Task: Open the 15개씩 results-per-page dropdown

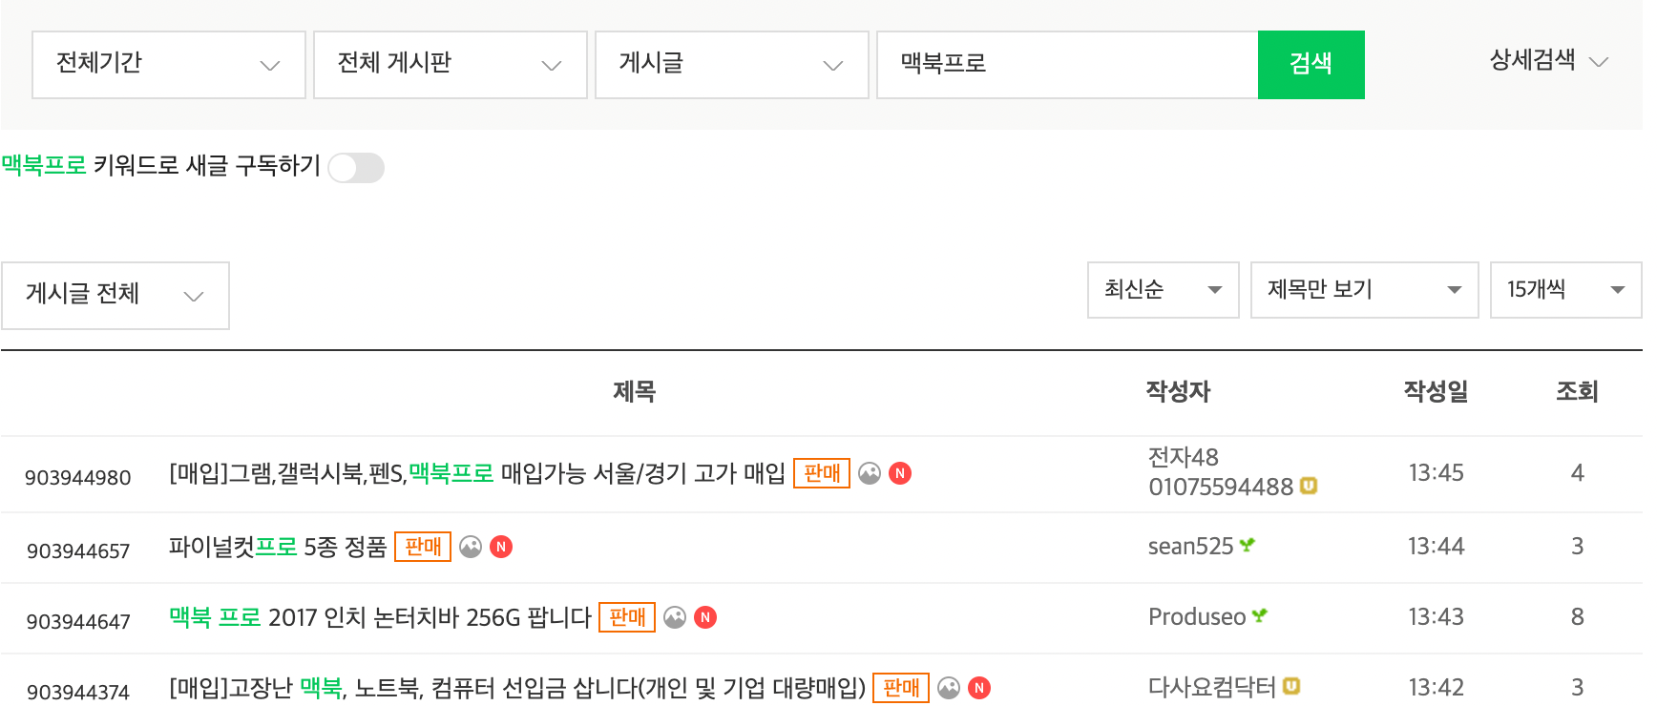Action: [x=1565, y=290]
